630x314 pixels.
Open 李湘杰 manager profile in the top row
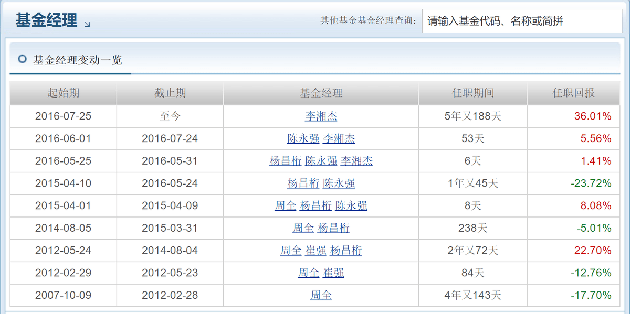(x=320, y=116)
